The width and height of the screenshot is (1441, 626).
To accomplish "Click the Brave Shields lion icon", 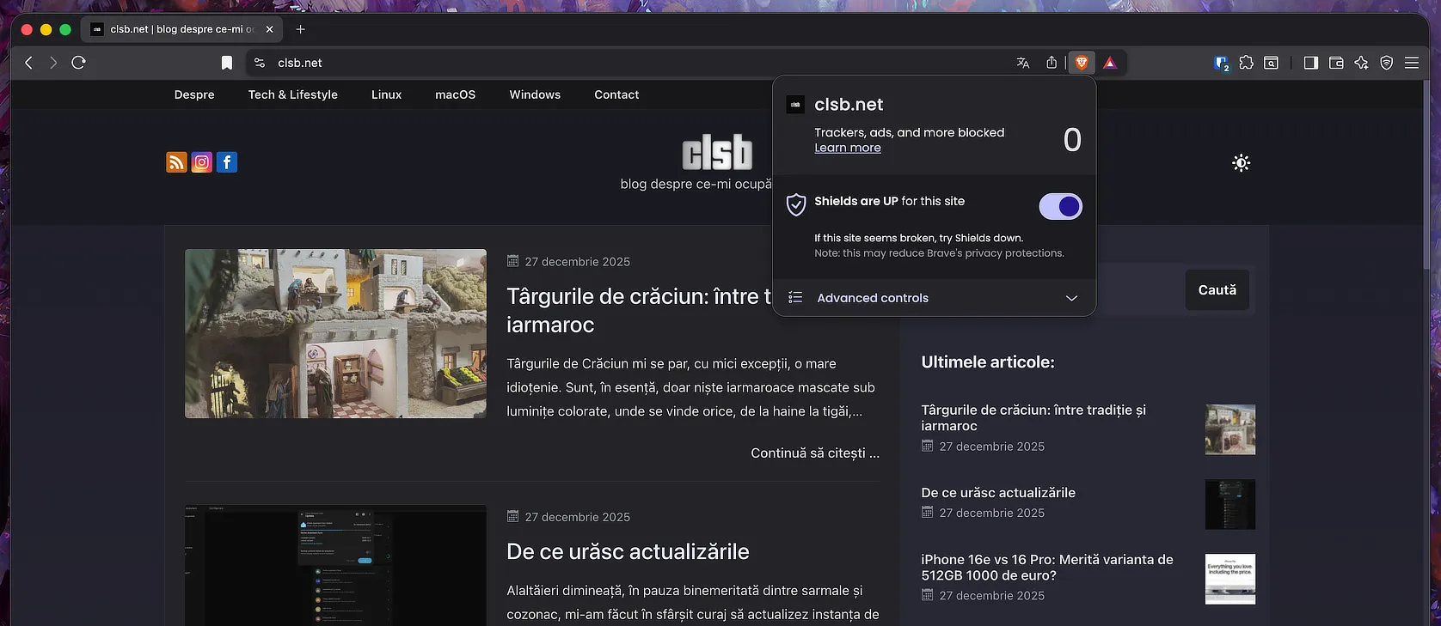I will pyautogui.click(x=1082, y=63).
